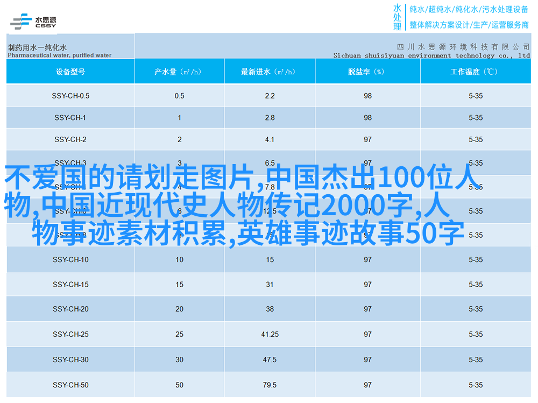Select the SSY-CH-20 model cell
This screenshot has width=538, height=403.
70,309
